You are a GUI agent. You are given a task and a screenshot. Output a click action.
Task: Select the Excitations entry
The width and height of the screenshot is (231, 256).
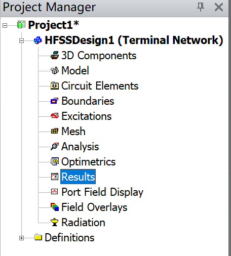[87, 116]
